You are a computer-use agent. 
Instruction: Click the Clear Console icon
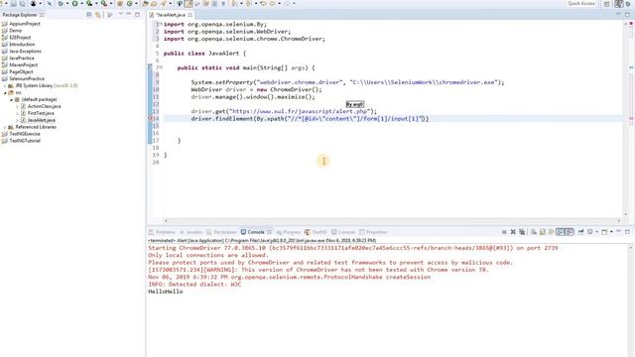534,232
